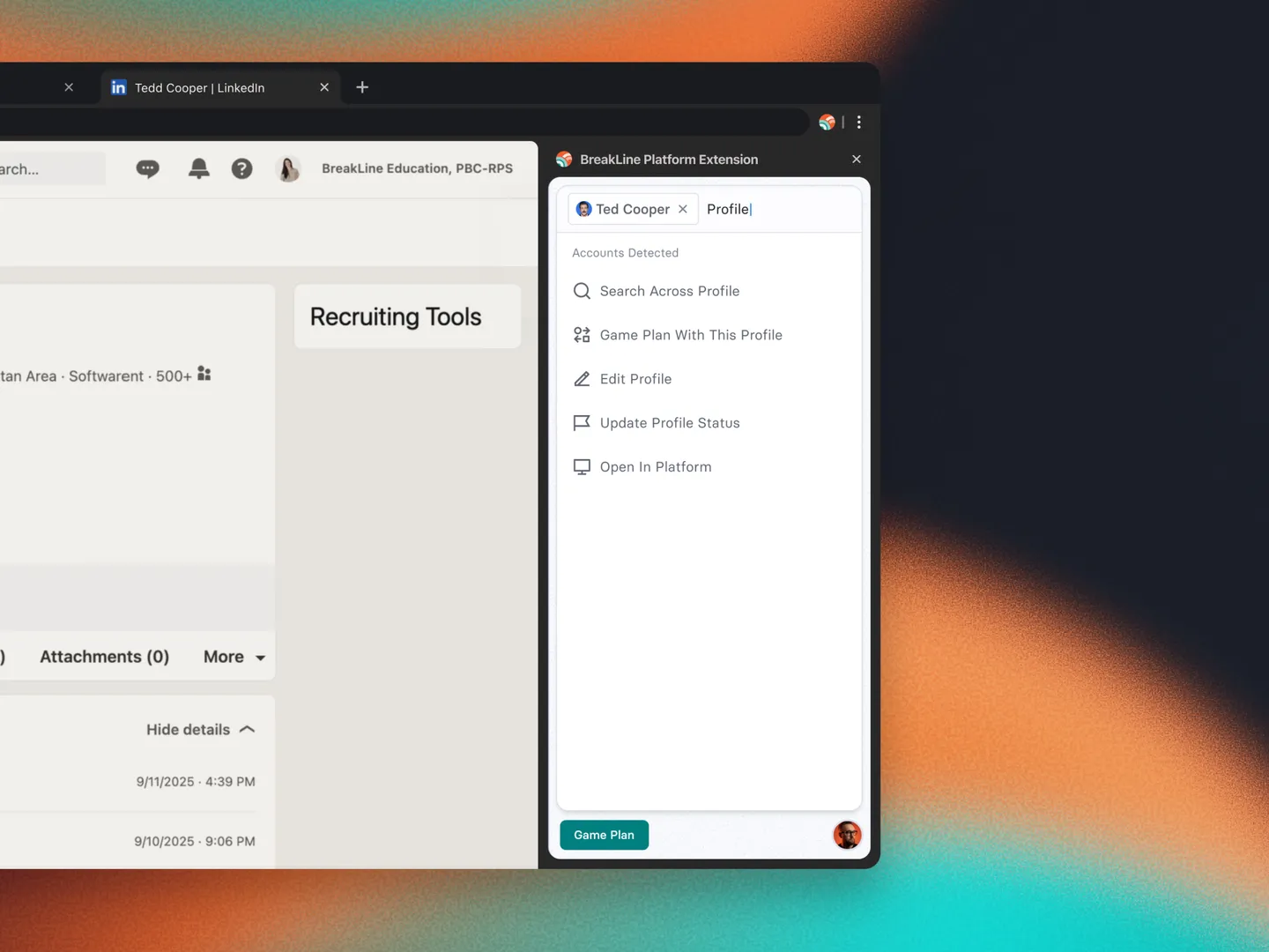Collapse with Hide details

(200, 730)
